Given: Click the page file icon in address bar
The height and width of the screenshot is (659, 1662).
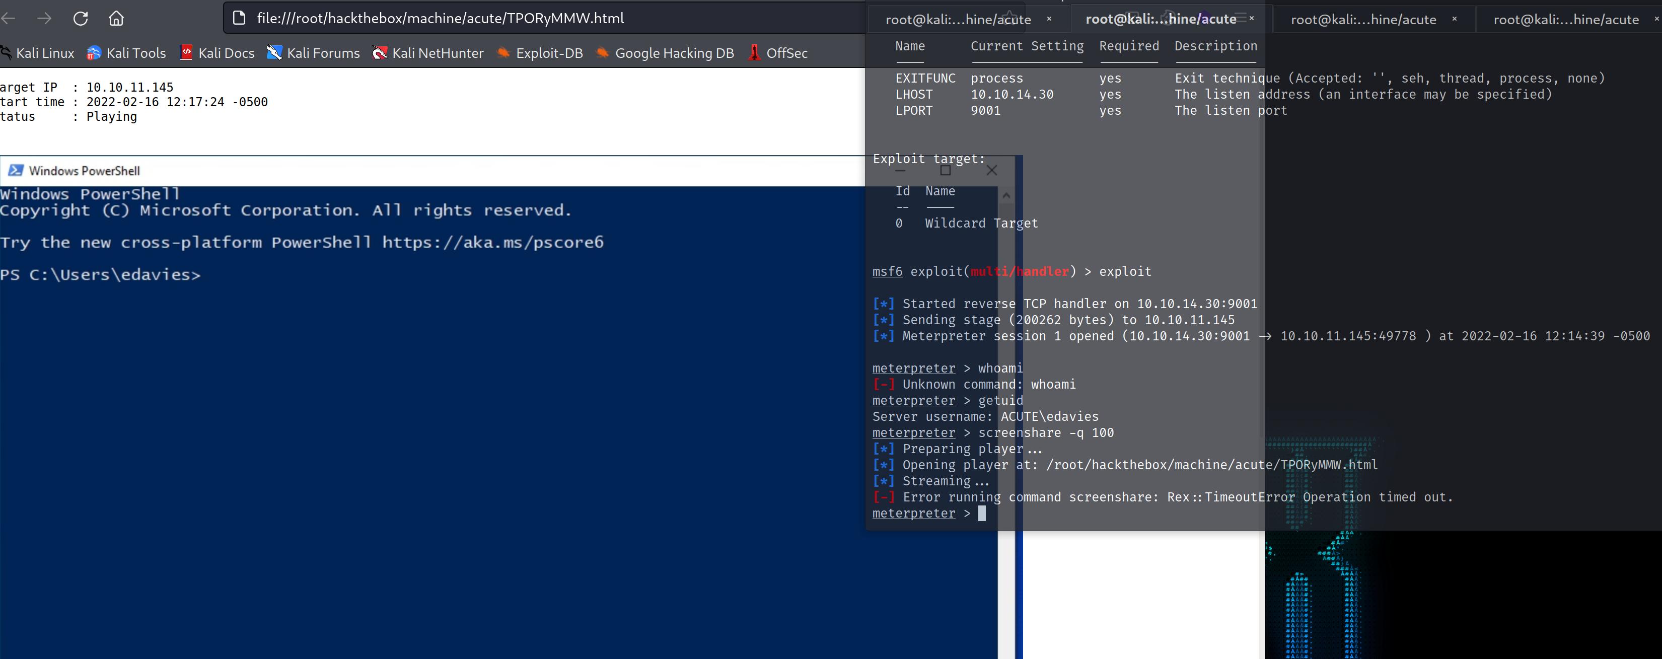Looking at the screenshot, I should click(239, 18).
